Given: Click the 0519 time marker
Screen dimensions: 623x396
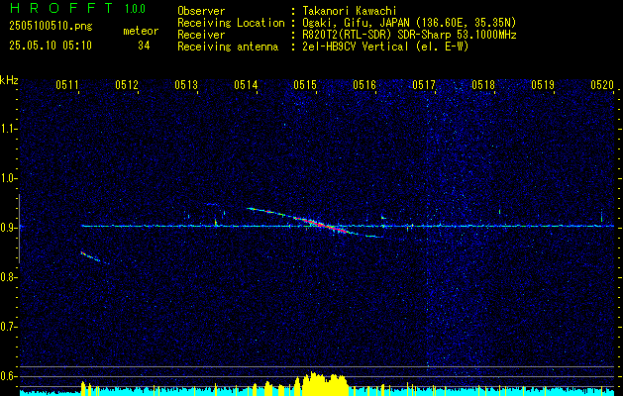Looking at the screenshot, I should (543, 84).
